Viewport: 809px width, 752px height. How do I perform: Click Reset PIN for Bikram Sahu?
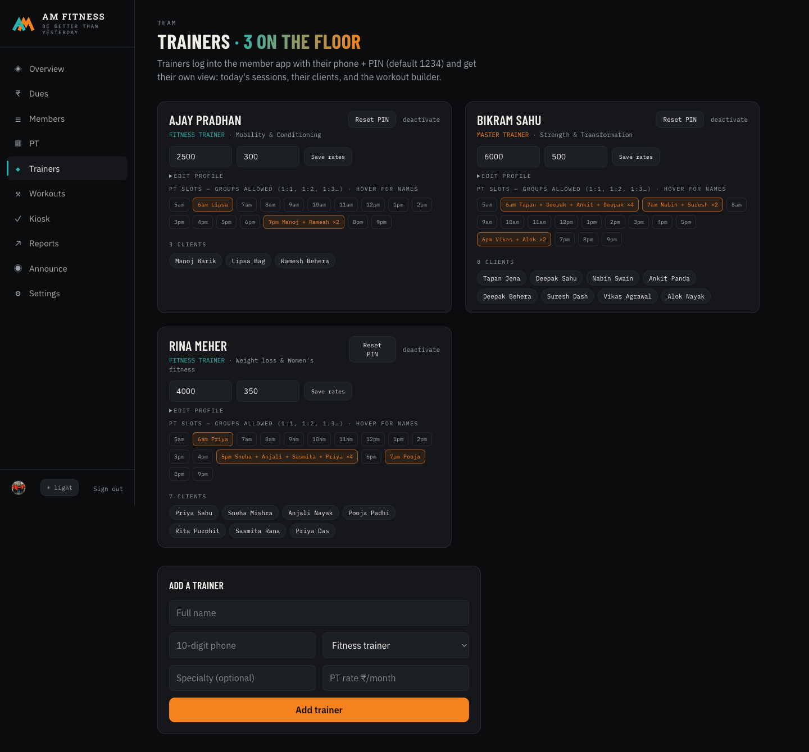coord(680,120)
